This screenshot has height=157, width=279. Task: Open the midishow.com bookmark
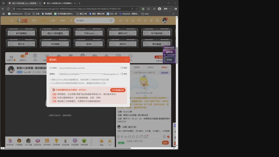pos(15,14)
